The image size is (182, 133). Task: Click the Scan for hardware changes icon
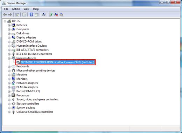click(x=44, y=14)
